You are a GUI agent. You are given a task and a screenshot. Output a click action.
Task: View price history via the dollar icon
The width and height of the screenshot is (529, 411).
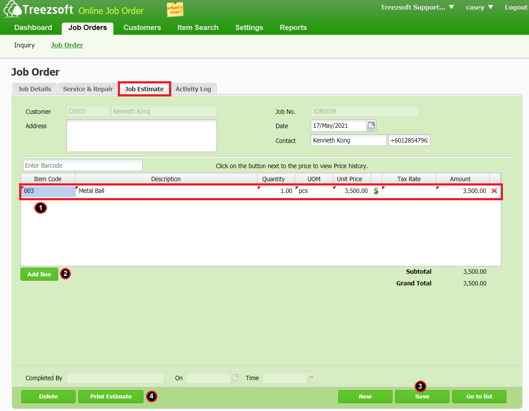coord(376,190)
